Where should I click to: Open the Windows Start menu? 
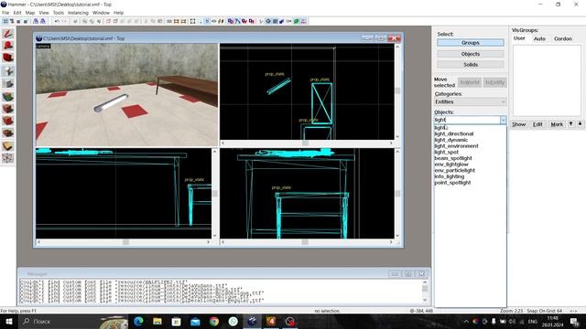(x=8, y=322)
